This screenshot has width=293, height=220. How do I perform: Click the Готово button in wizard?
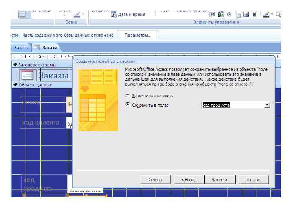tap(254, 180)
